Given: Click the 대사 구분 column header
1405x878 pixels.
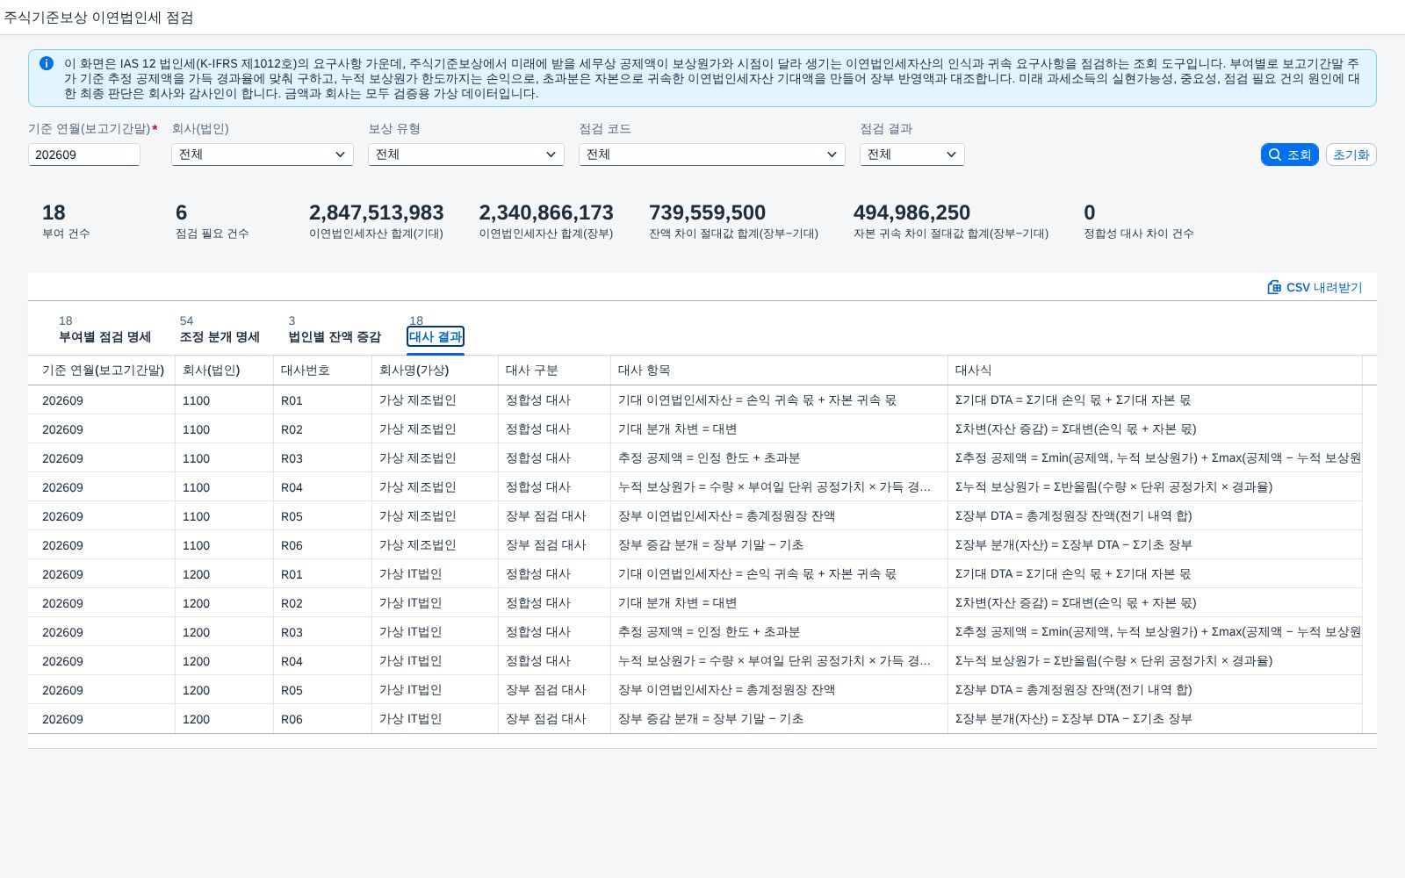Looking at the screenshot, I should (x=554, y=371).
